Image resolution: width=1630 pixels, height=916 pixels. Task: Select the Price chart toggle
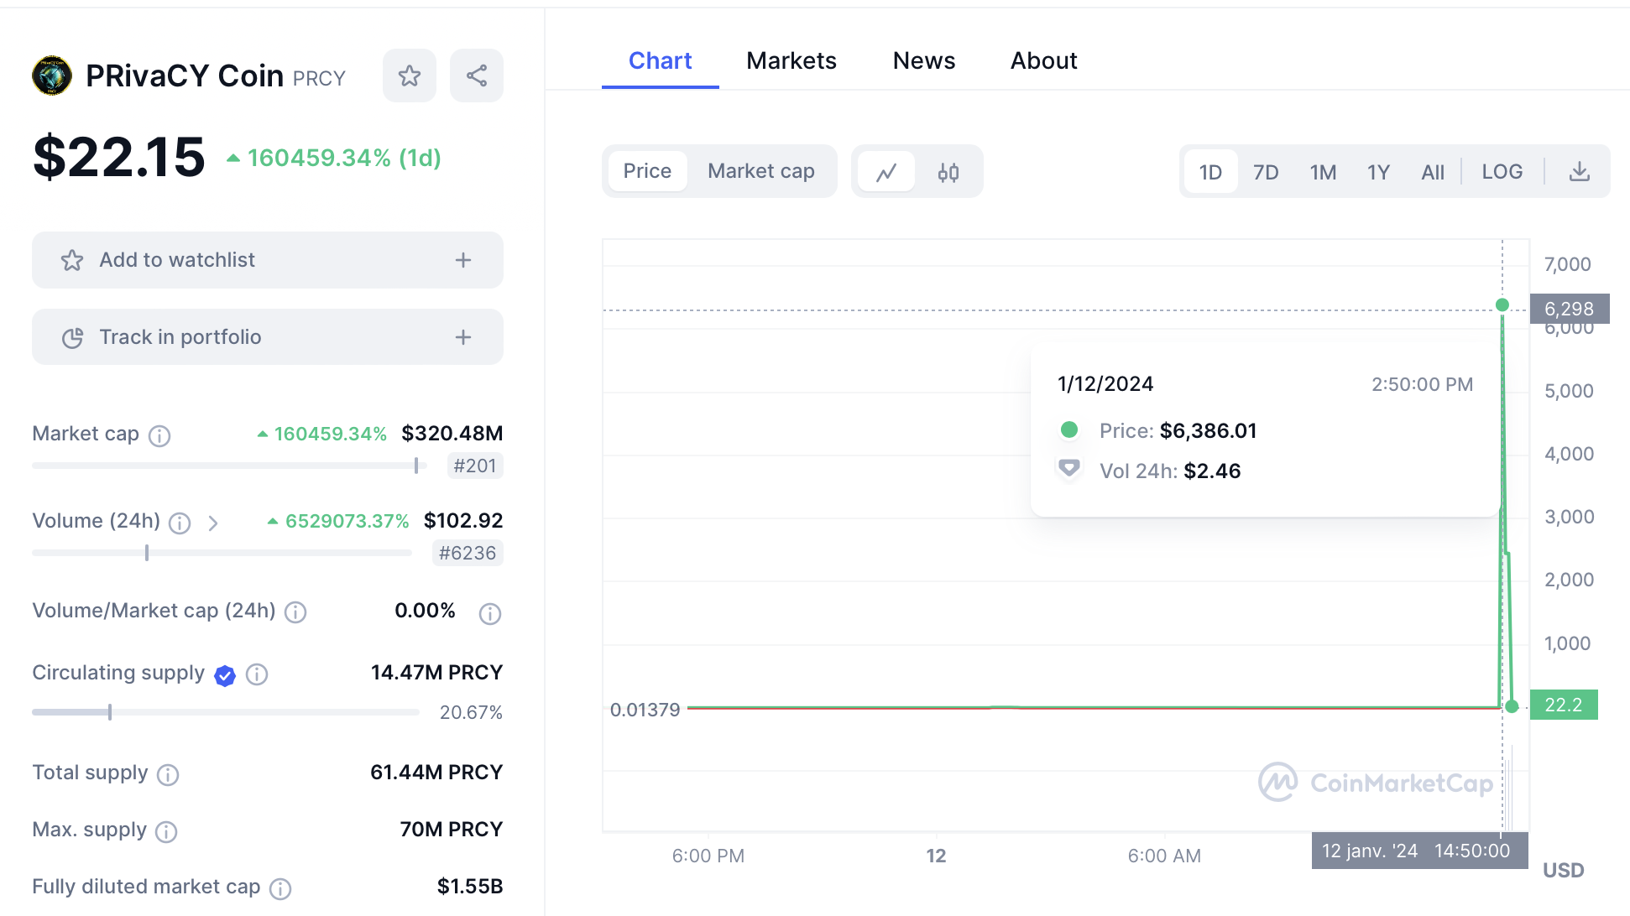click(x=647, y=171)
